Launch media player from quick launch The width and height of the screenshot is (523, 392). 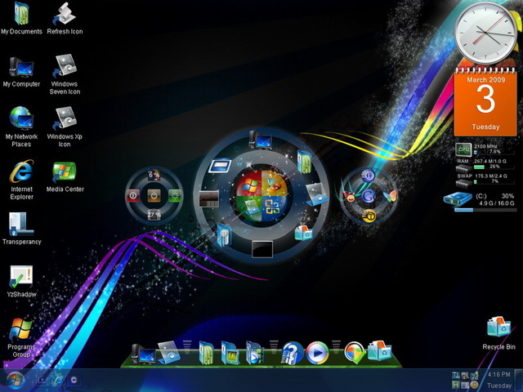pyautogui.click(x=74, y=380)
